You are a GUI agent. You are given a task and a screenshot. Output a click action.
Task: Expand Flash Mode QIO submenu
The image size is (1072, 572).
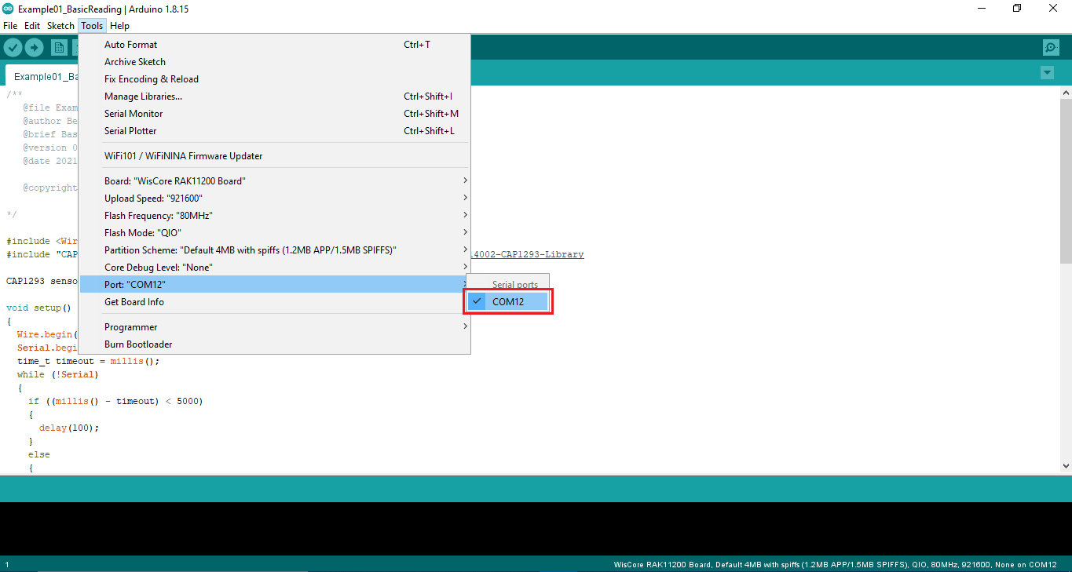pyautogui.click(x=274, y=233)
